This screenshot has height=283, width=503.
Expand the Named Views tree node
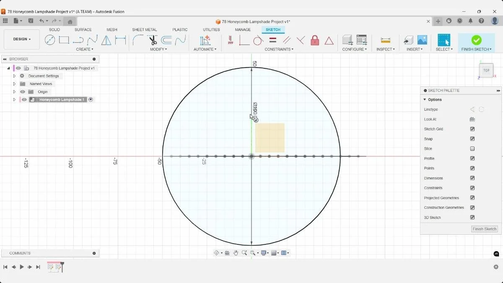[x=14, y=84]
